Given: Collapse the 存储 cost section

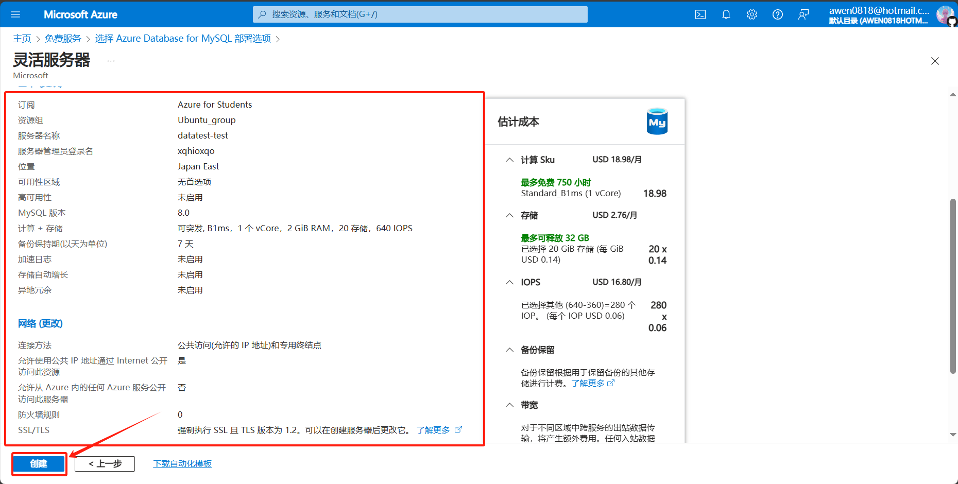Looking at the screenshot, I should pos(510,215).
